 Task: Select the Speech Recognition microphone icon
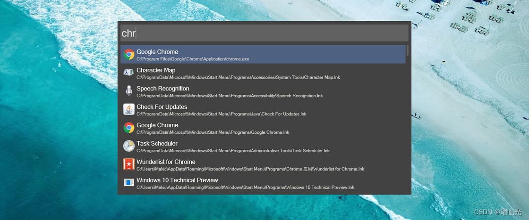point(129,91)
